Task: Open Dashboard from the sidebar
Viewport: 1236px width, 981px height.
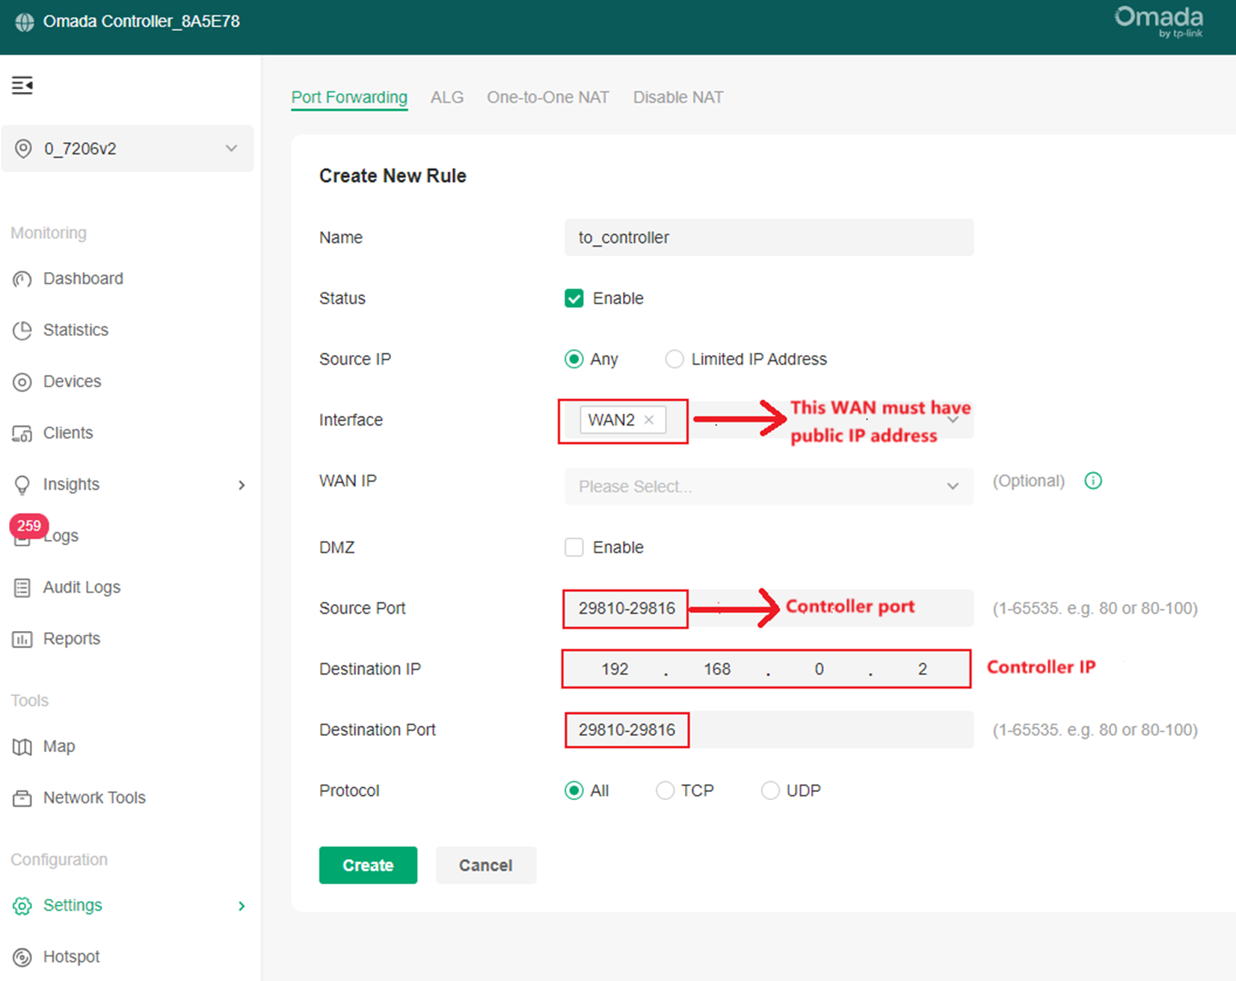Action: [x=83, y=279]
